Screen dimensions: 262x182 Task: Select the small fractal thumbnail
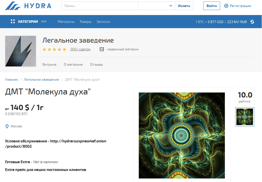click(245, 117)
